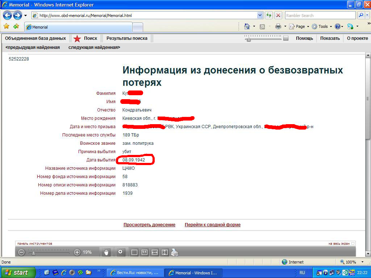The image size is (371, 278).
Task: Go back with the browser Back arrow
Action: point(7,15)
